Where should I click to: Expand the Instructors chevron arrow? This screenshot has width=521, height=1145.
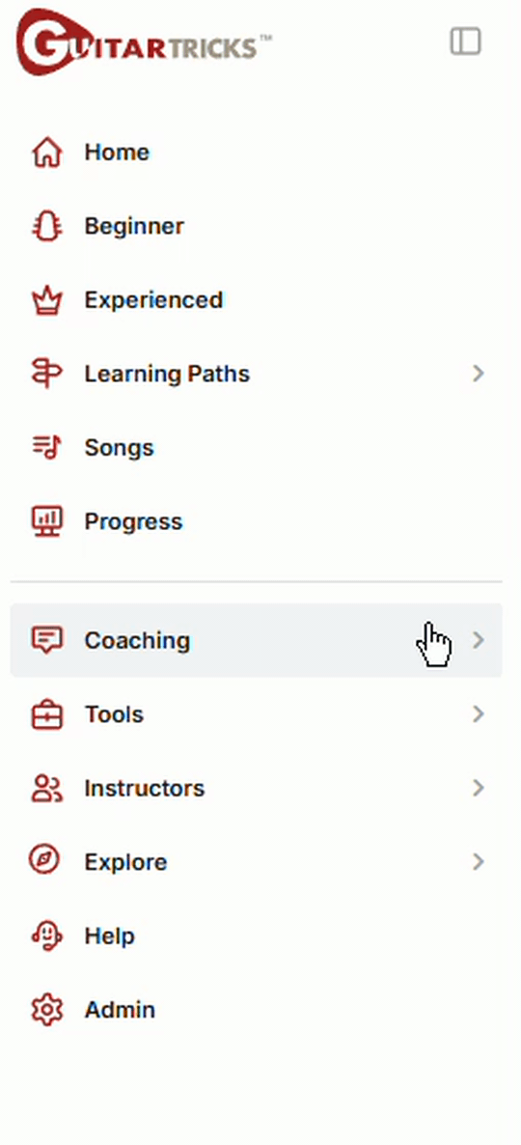click(478, 788)
